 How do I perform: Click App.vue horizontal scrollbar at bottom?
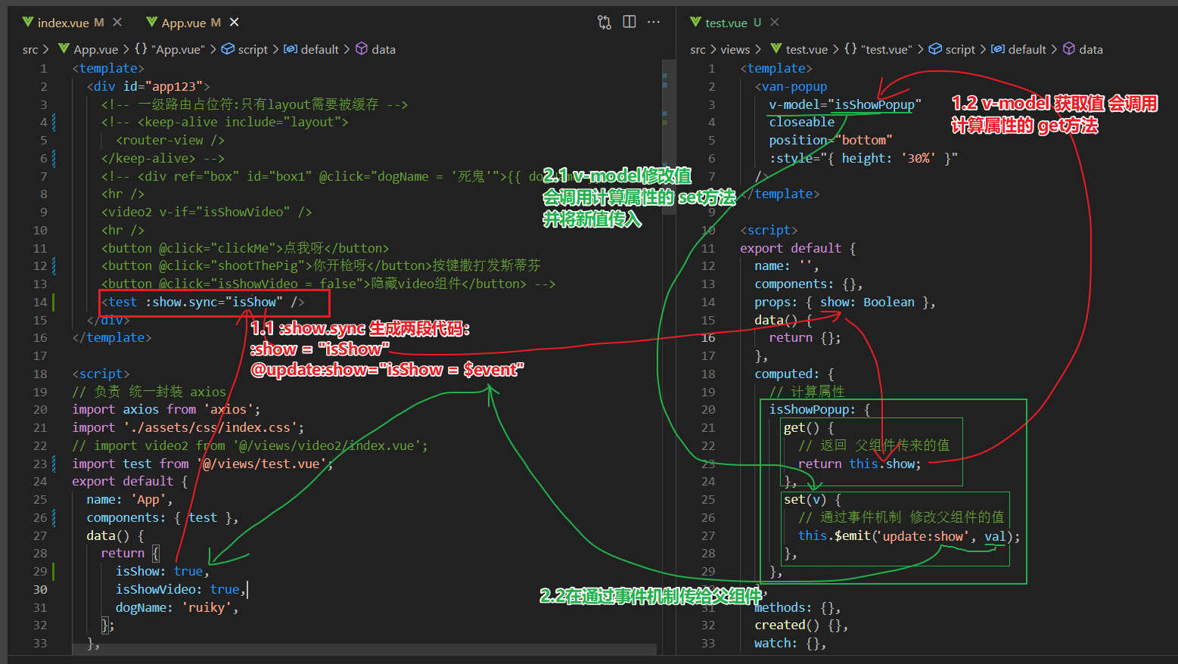(x=365, y=649)
